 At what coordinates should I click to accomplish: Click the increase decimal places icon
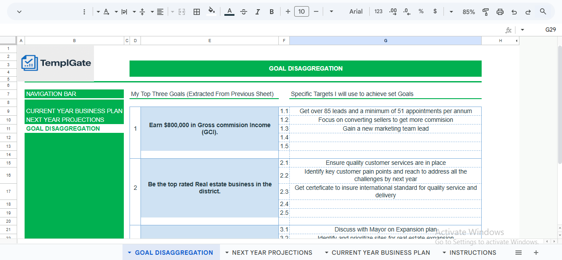pyautogui.click(x=393, y=12)
